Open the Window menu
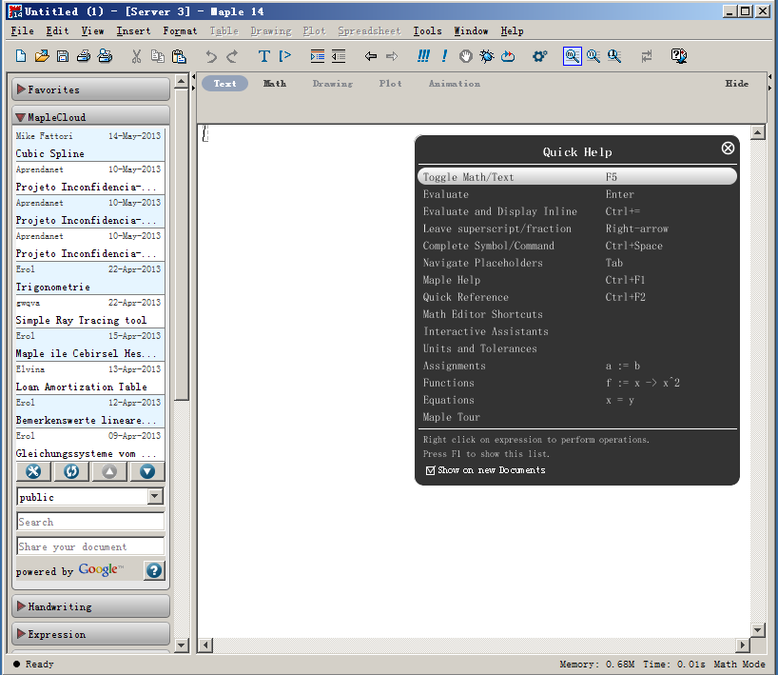 pyautogui.click(x=472, y=30)
